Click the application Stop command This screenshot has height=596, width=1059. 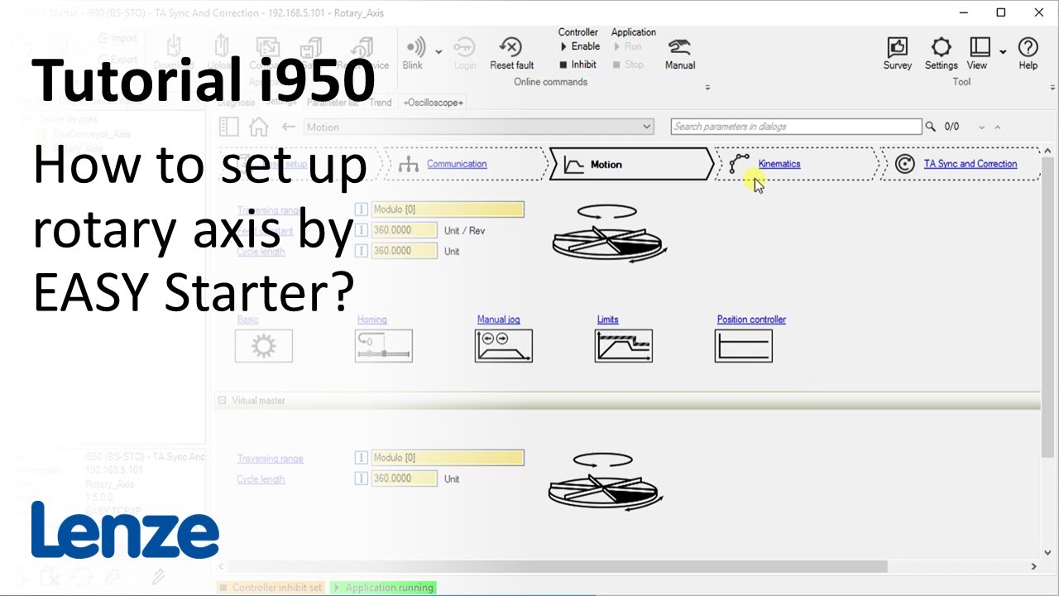(x=629, y=65)
